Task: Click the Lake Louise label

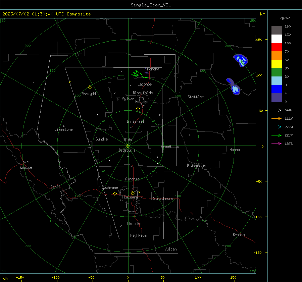Action: [x=26, y=165]
